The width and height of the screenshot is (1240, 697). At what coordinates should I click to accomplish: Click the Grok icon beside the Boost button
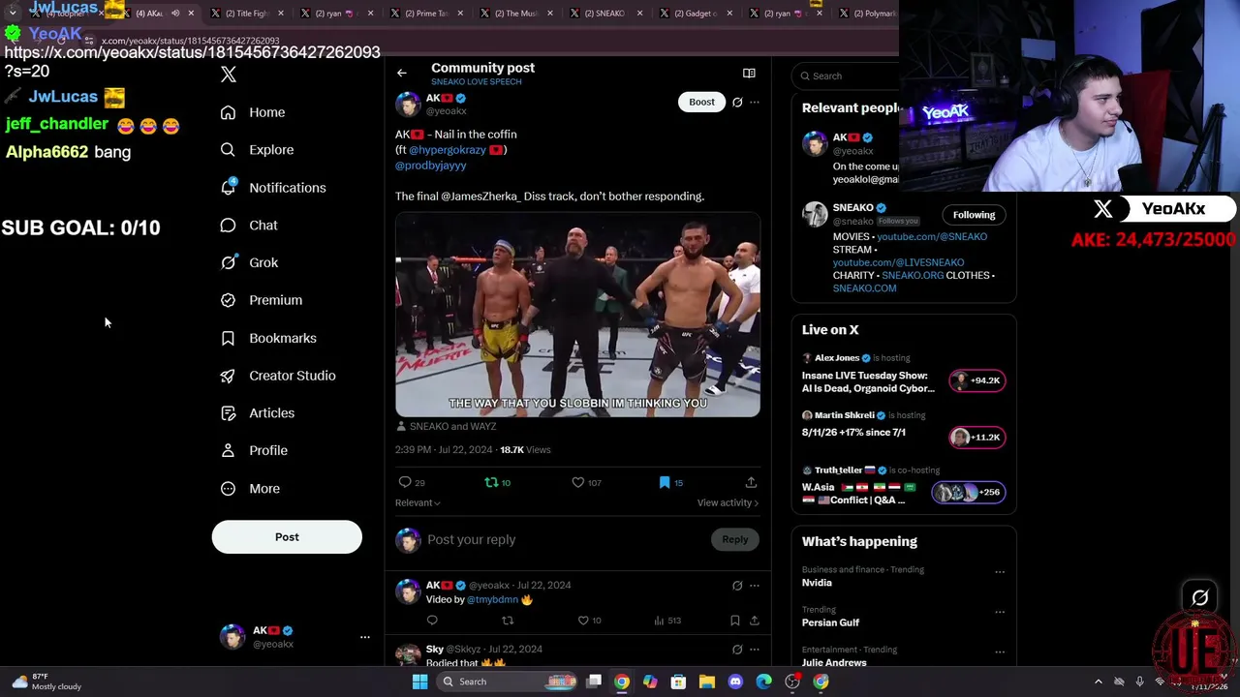[737, 102]
